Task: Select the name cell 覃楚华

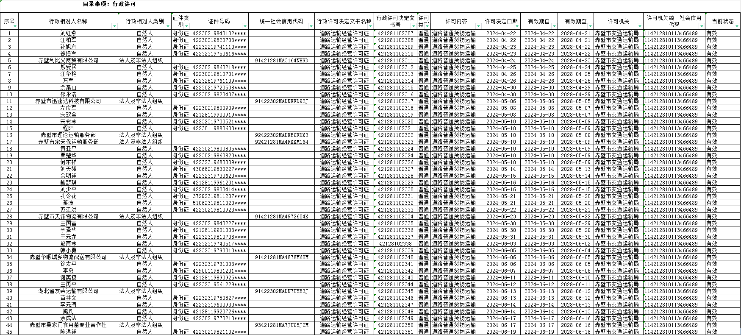Action: pyautogui.click(x=68, y=155)
